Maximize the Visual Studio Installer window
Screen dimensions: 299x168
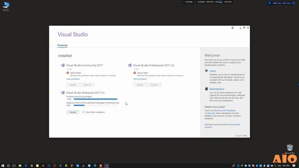click(x=244, y=28)
